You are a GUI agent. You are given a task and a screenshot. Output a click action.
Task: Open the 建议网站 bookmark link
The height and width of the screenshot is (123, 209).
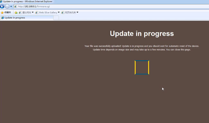coord(27,13)
